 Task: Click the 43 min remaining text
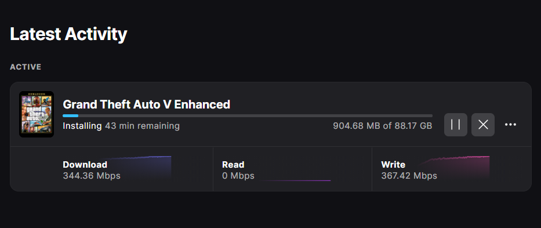142,126
